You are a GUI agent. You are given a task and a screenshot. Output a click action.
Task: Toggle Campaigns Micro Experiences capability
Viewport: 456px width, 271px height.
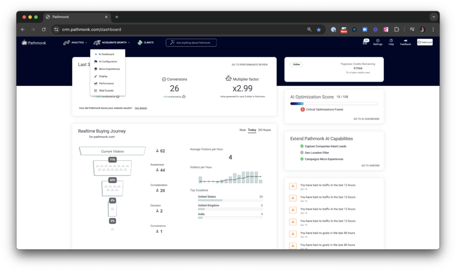click(301, 159)
